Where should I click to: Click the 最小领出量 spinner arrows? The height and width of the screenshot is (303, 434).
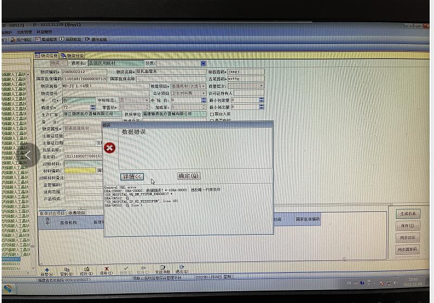(261, 107)
